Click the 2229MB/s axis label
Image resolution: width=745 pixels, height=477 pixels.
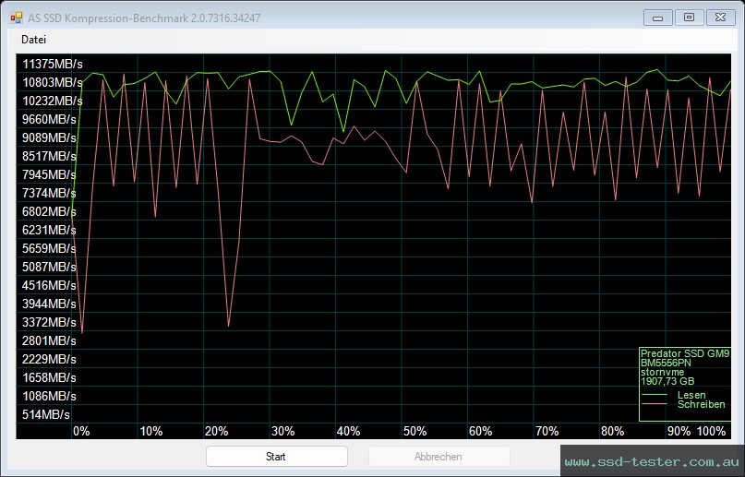[49, 359]
